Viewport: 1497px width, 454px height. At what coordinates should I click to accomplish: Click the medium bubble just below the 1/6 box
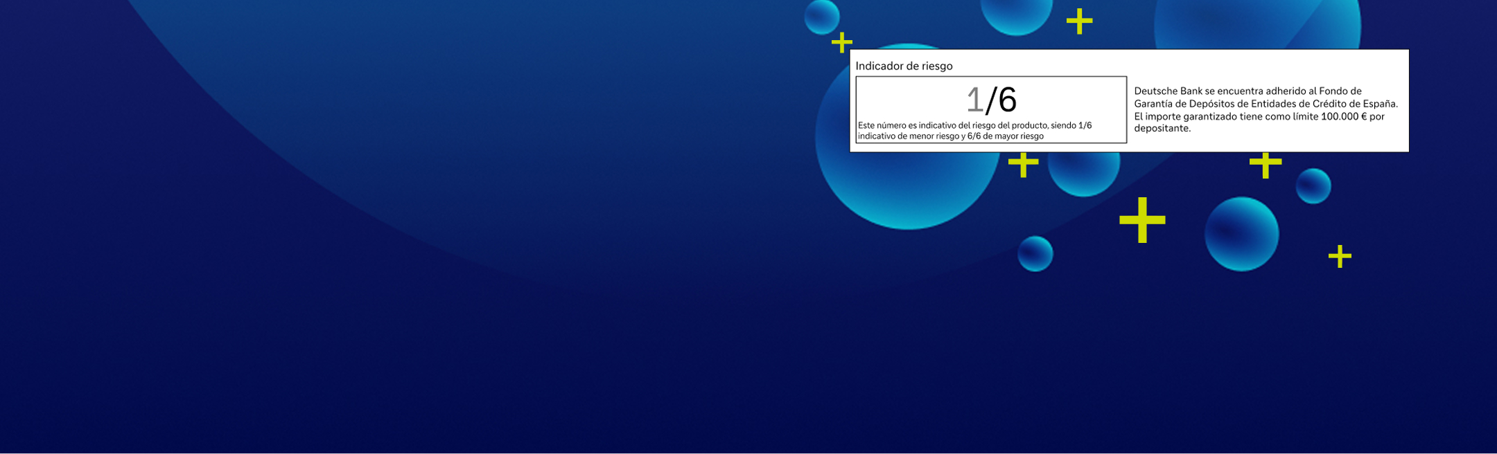(x=1083, y=172)
